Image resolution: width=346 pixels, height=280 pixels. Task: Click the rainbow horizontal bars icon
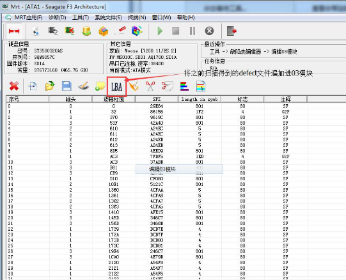point(184,86)
